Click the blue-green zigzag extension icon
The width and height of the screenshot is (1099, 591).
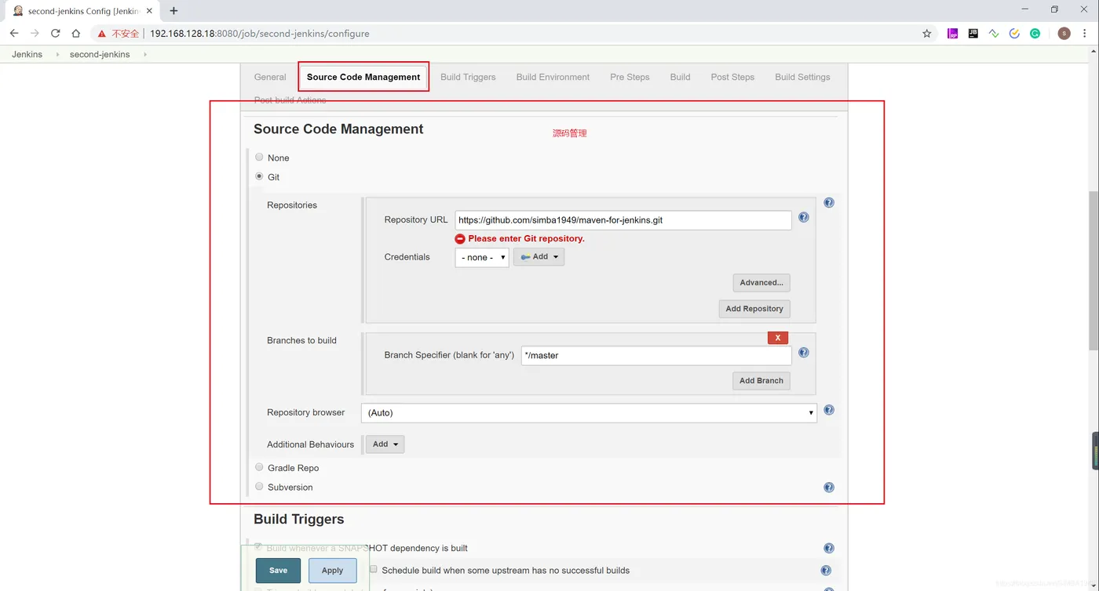(x=994, y=34)
